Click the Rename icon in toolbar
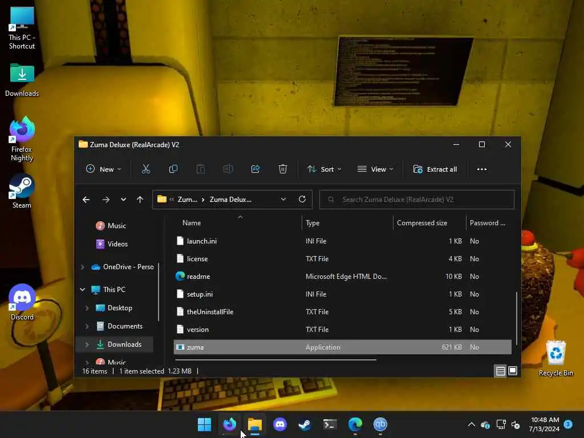The width and height of the screenshot is (584, 438). [228, 169]
